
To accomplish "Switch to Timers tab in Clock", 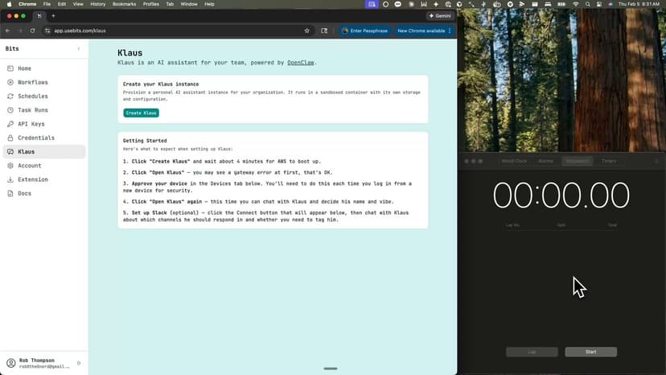I will coord(609,161).
